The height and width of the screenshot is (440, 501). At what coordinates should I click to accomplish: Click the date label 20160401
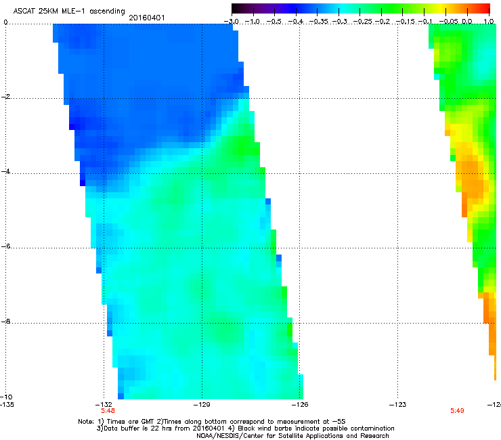coord(147,18)
